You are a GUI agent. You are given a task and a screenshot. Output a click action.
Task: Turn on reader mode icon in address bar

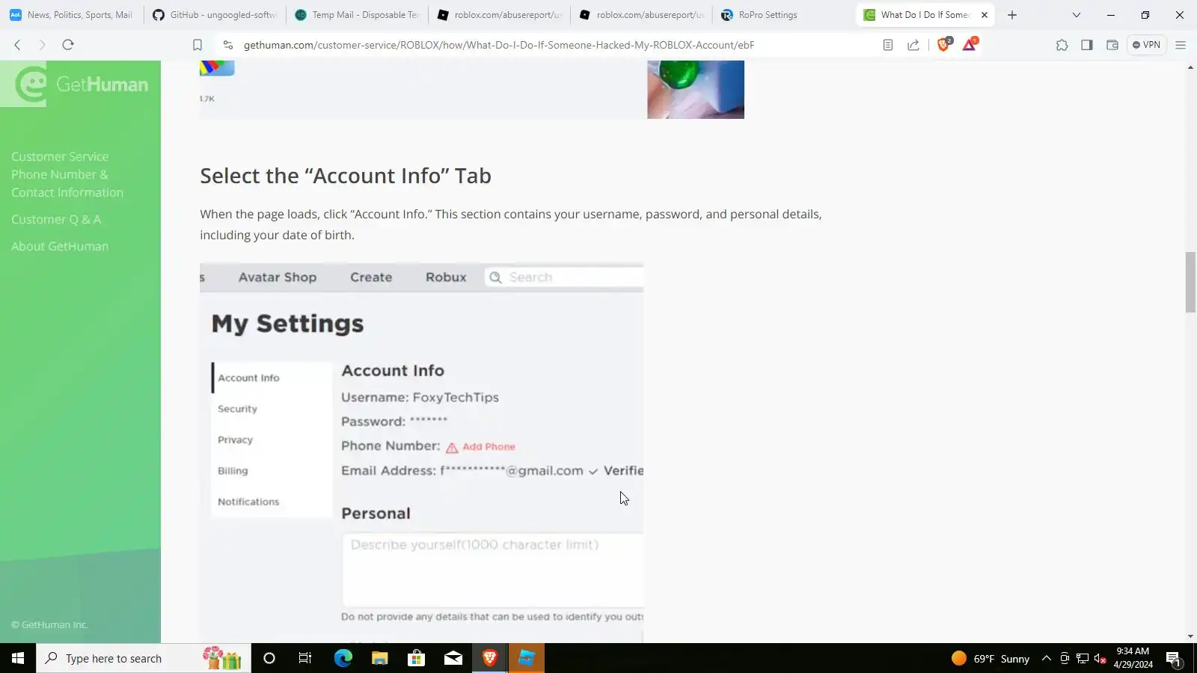[x=888, y=45]
